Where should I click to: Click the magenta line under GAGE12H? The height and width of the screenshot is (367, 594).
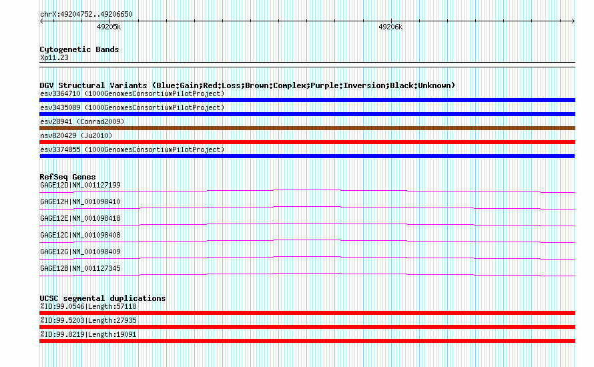[x=307, y=208]
